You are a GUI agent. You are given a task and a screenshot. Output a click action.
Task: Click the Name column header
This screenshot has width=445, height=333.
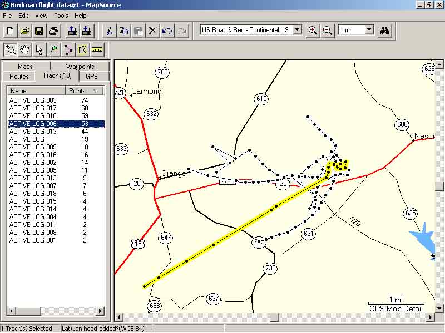pyautogui.click(x=36, y=91)
